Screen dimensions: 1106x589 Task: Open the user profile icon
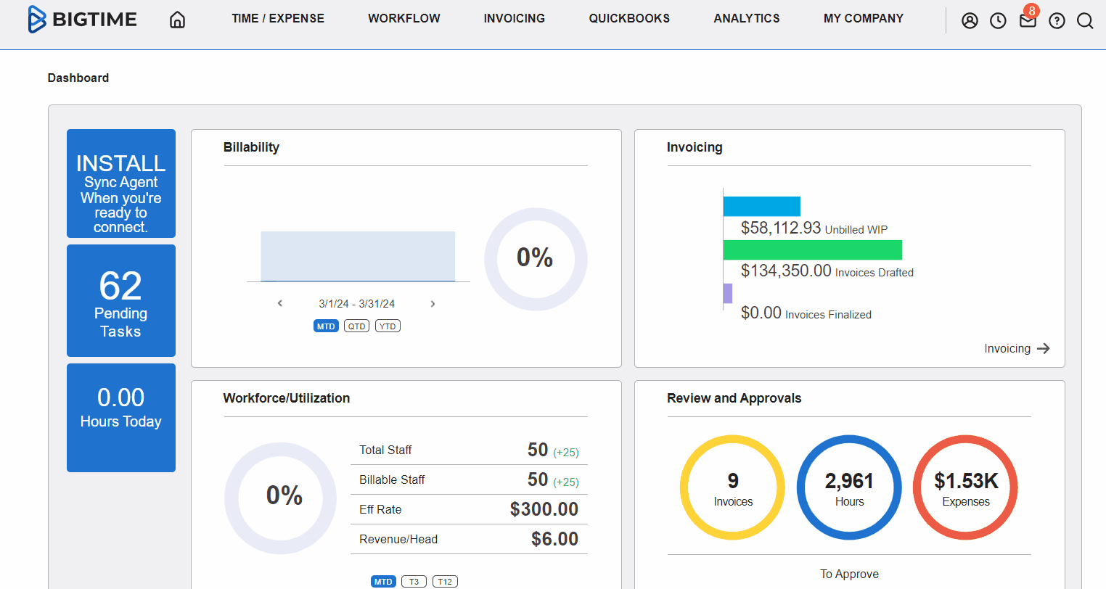970,21
